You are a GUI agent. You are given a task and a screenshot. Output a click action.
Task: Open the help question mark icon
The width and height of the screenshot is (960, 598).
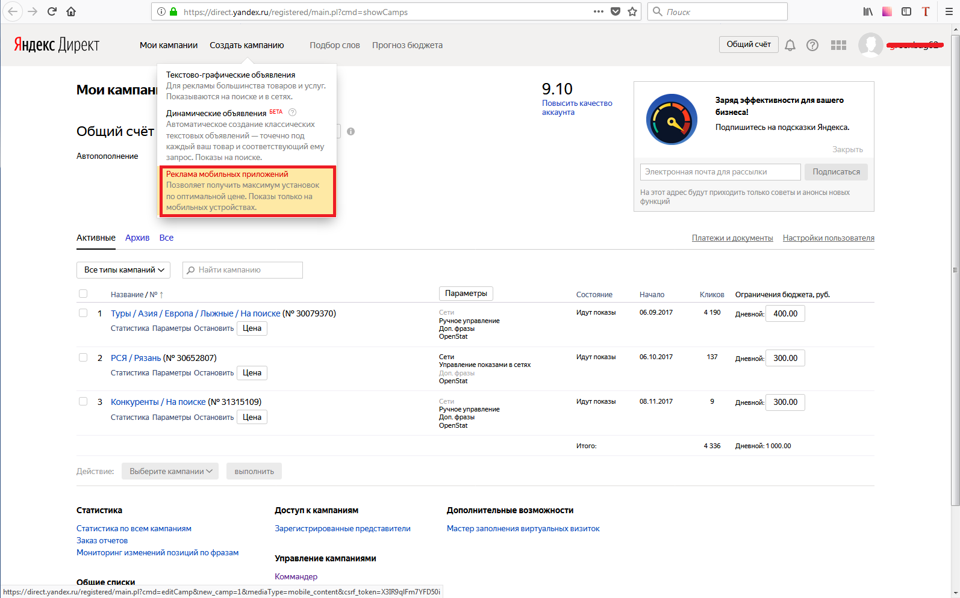click(x=812, y=45)
